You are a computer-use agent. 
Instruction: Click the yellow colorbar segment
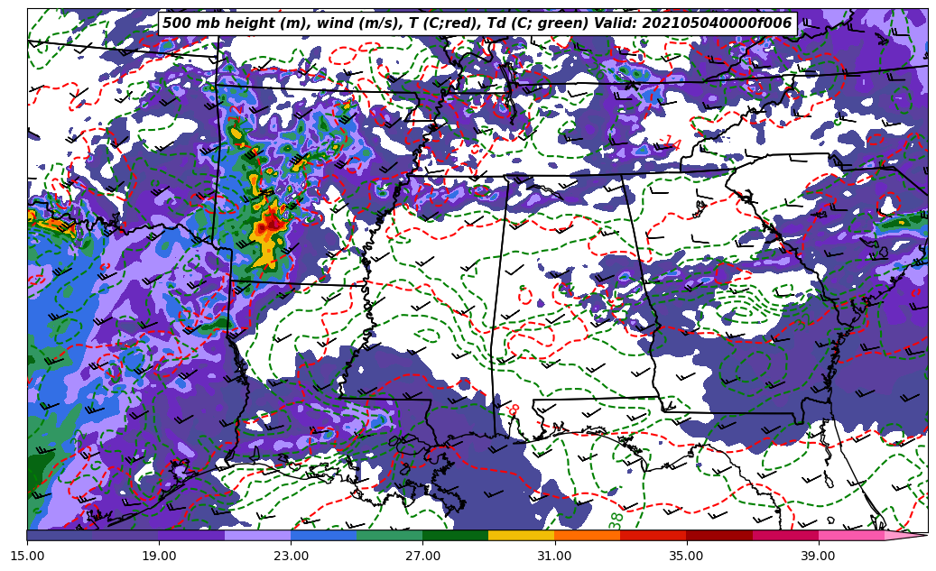tap(521, 535)
